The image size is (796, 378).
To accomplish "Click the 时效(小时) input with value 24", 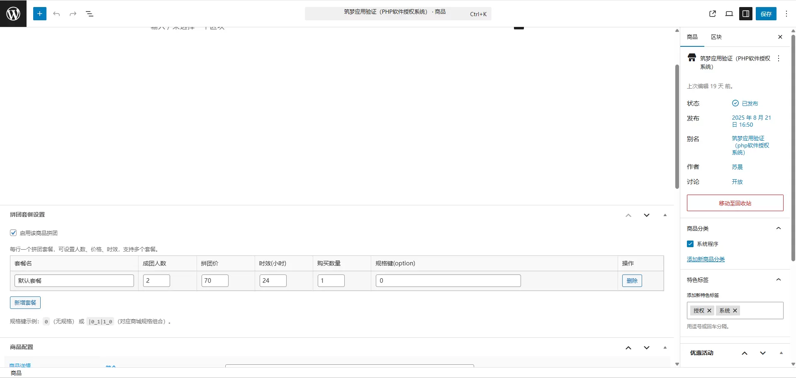I will 273,281.
